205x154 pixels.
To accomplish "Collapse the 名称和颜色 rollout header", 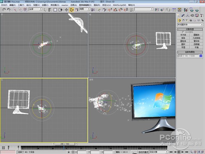I will click(x=190, y=52).
